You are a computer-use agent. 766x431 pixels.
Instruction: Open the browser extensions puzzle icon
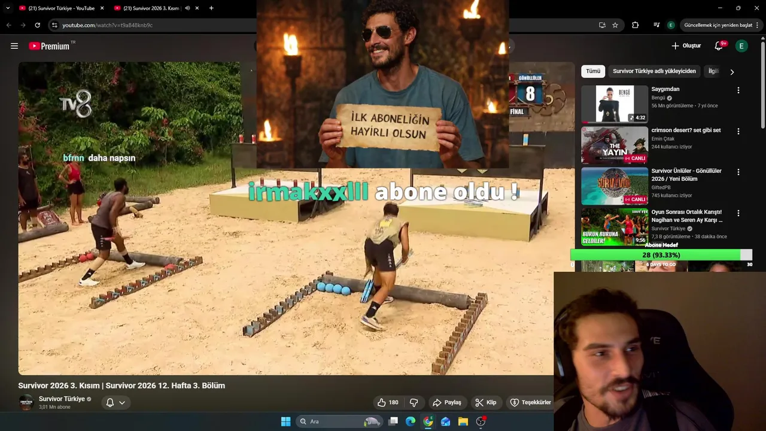(x=636, y=25)
